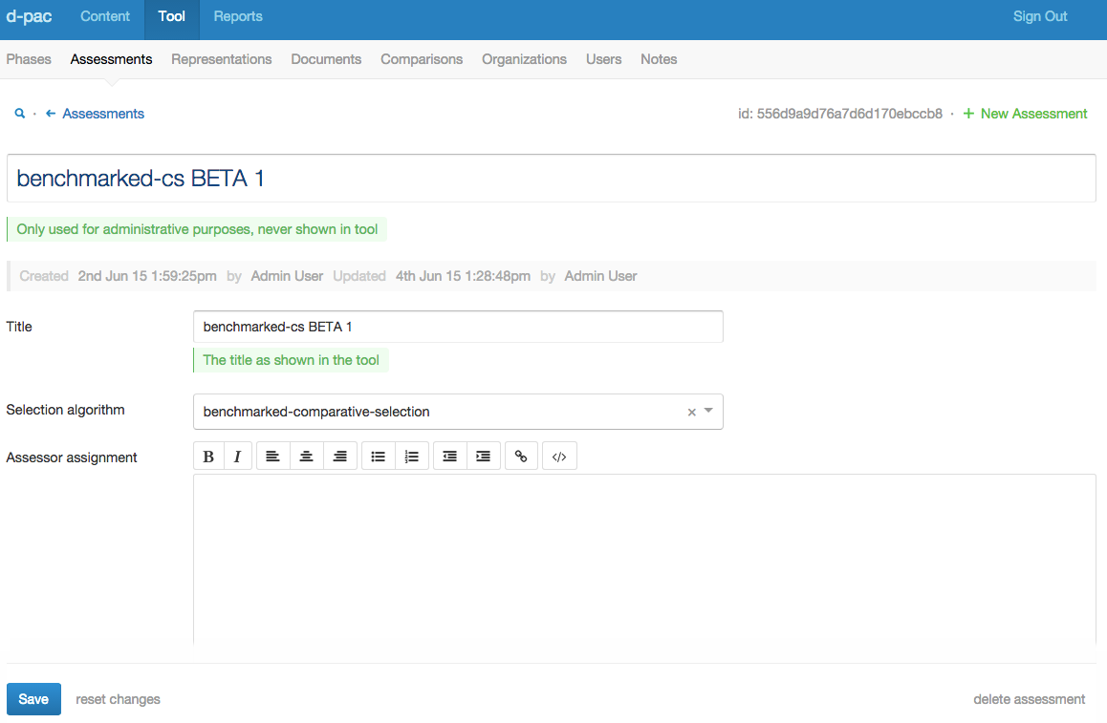Click the Save button
Viewport: 1107px width, 723px height.
33,699
